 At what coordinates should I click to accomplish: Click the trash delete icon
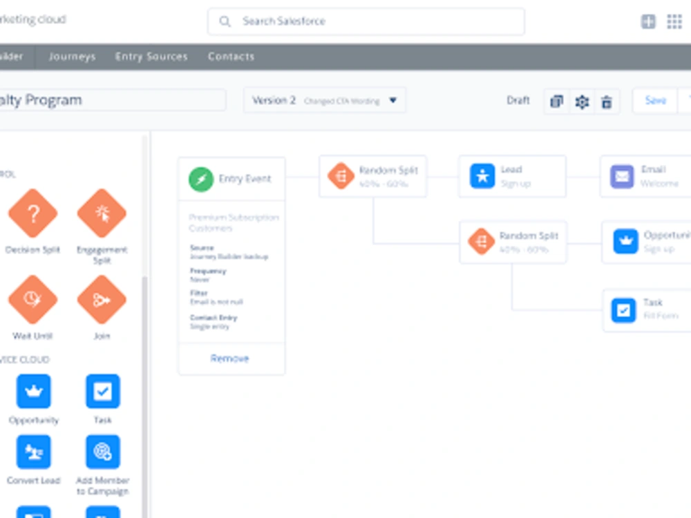coord(607,102)
